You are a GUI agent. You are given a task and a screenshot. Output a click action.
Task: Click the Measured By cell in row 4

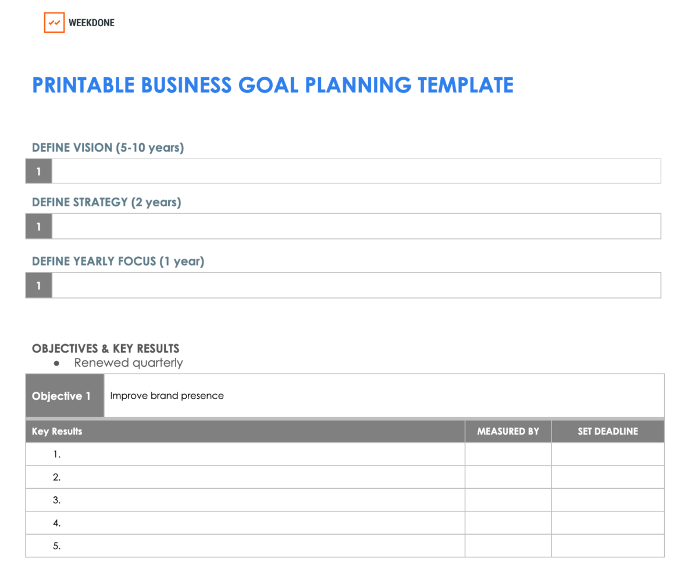pyautogui.click(x=508, y=523)
